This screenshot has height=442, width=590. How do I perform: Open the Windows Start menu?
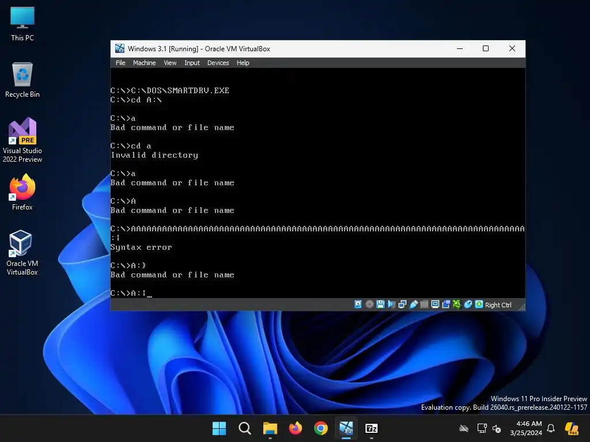pyautogui.click(x=219, y=428)
